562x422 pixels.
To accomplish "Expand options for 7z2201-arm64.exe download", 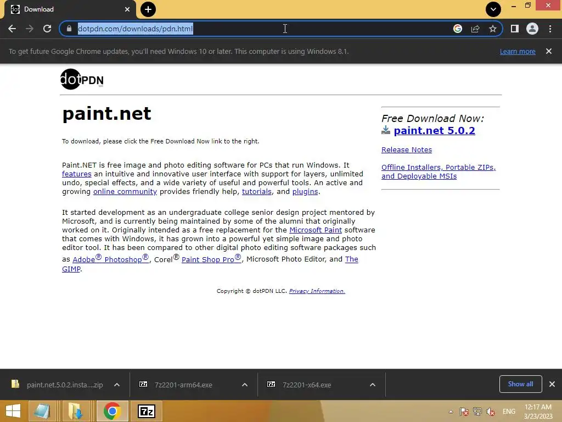I will pos(245,385).
